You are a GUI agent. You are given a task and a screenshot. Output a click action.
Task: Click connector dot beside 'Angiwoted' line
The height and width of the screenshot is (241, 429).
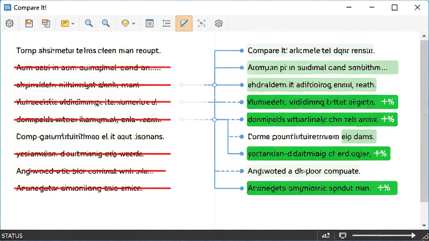tap(242, 171)
